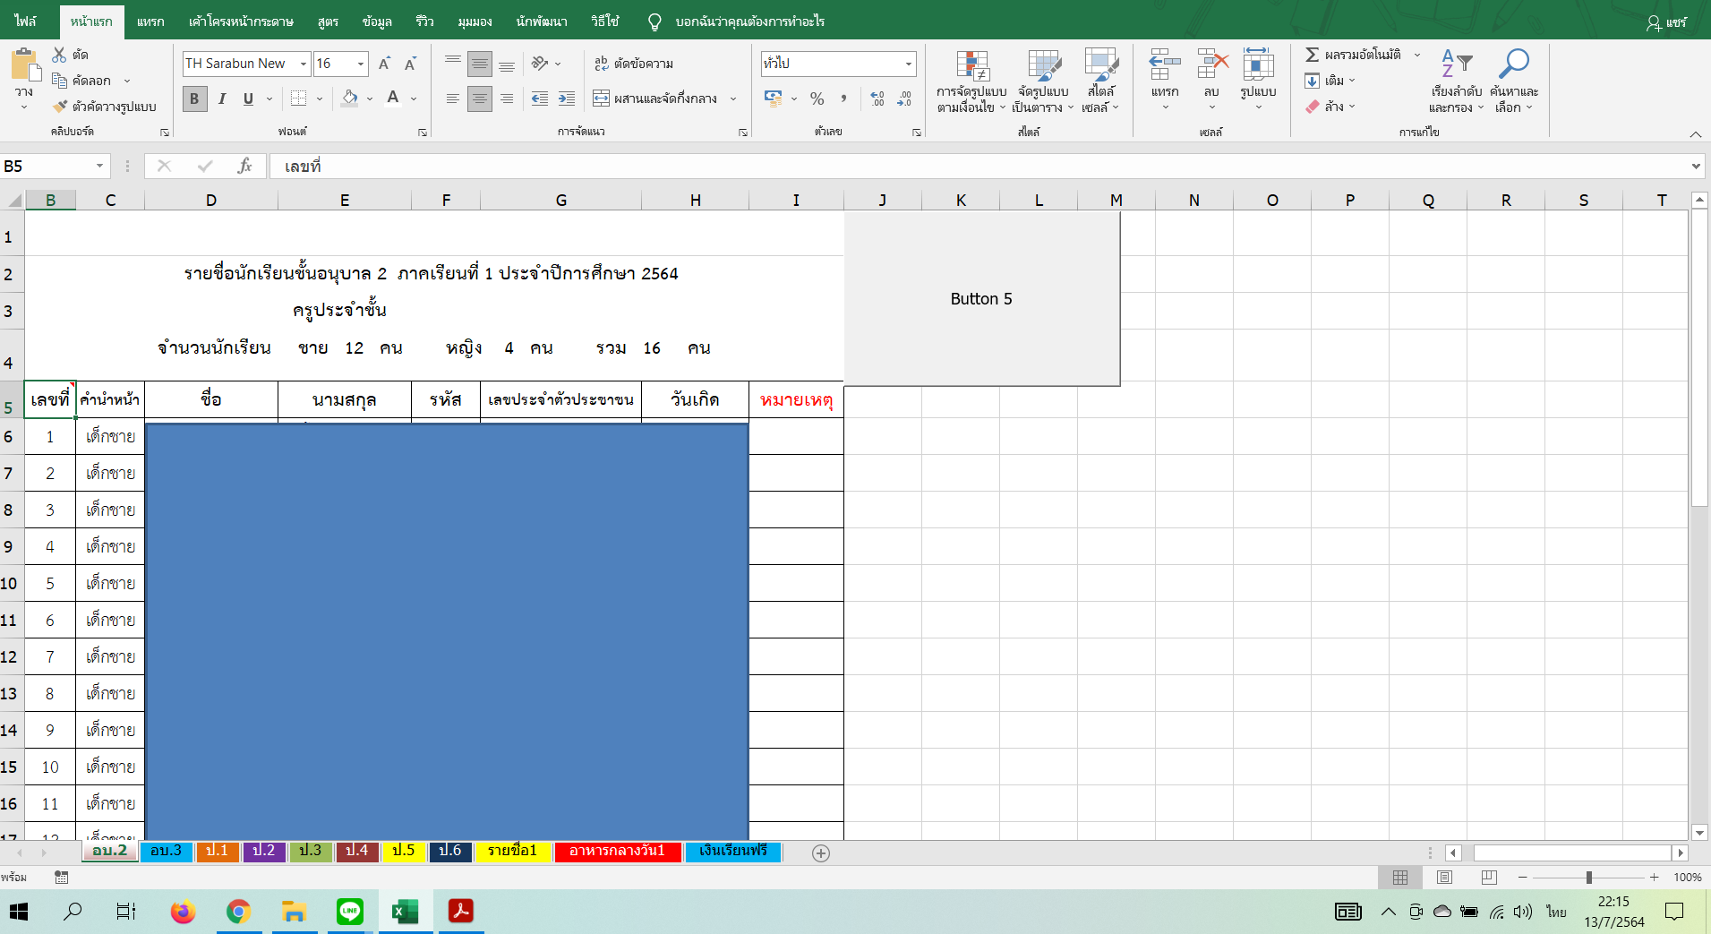Select the ป.1 sheet tab

coord(217,851)
